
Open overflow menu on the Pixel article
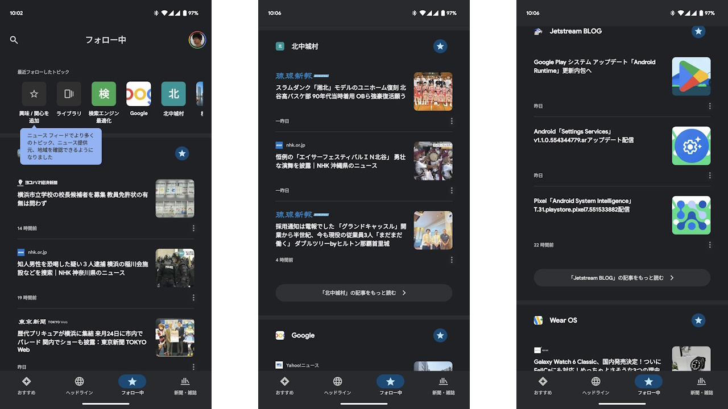pyautogui.click(x=710, y=245)
